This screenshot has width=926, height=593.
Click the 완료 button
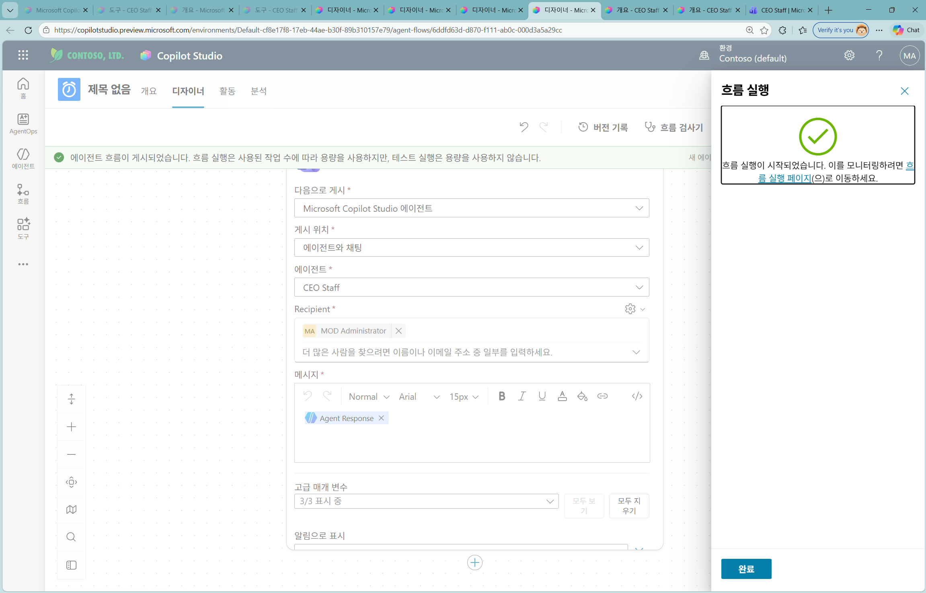coord(746,569)
